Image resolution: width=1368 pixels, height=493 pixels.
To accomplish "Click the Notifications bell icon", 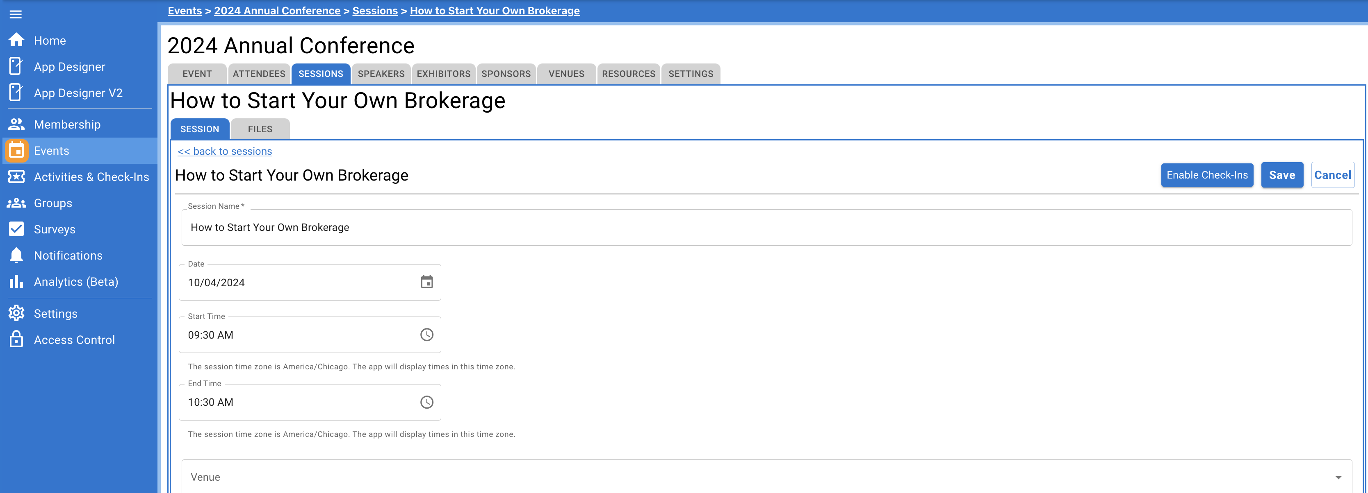I will click(x=16, y=255).
